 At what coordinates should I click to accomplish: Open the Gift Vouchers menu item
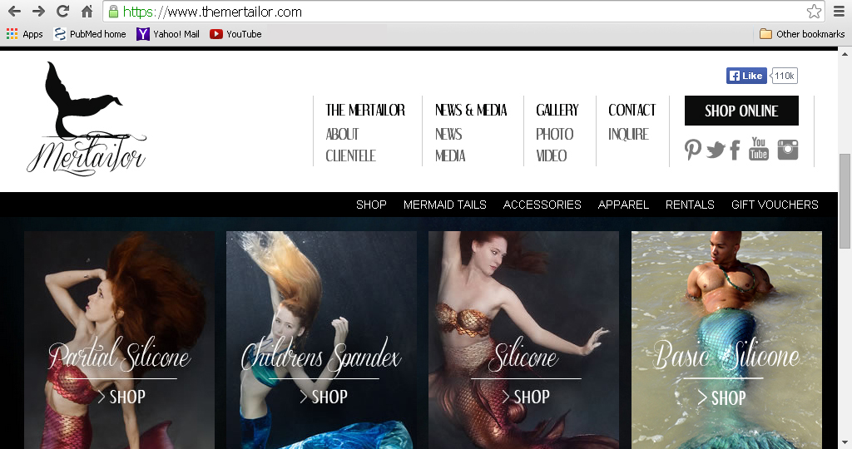point(775,205)
